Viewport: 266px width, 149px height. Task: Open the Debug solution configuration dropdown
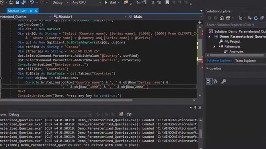(x=60, y=2)
